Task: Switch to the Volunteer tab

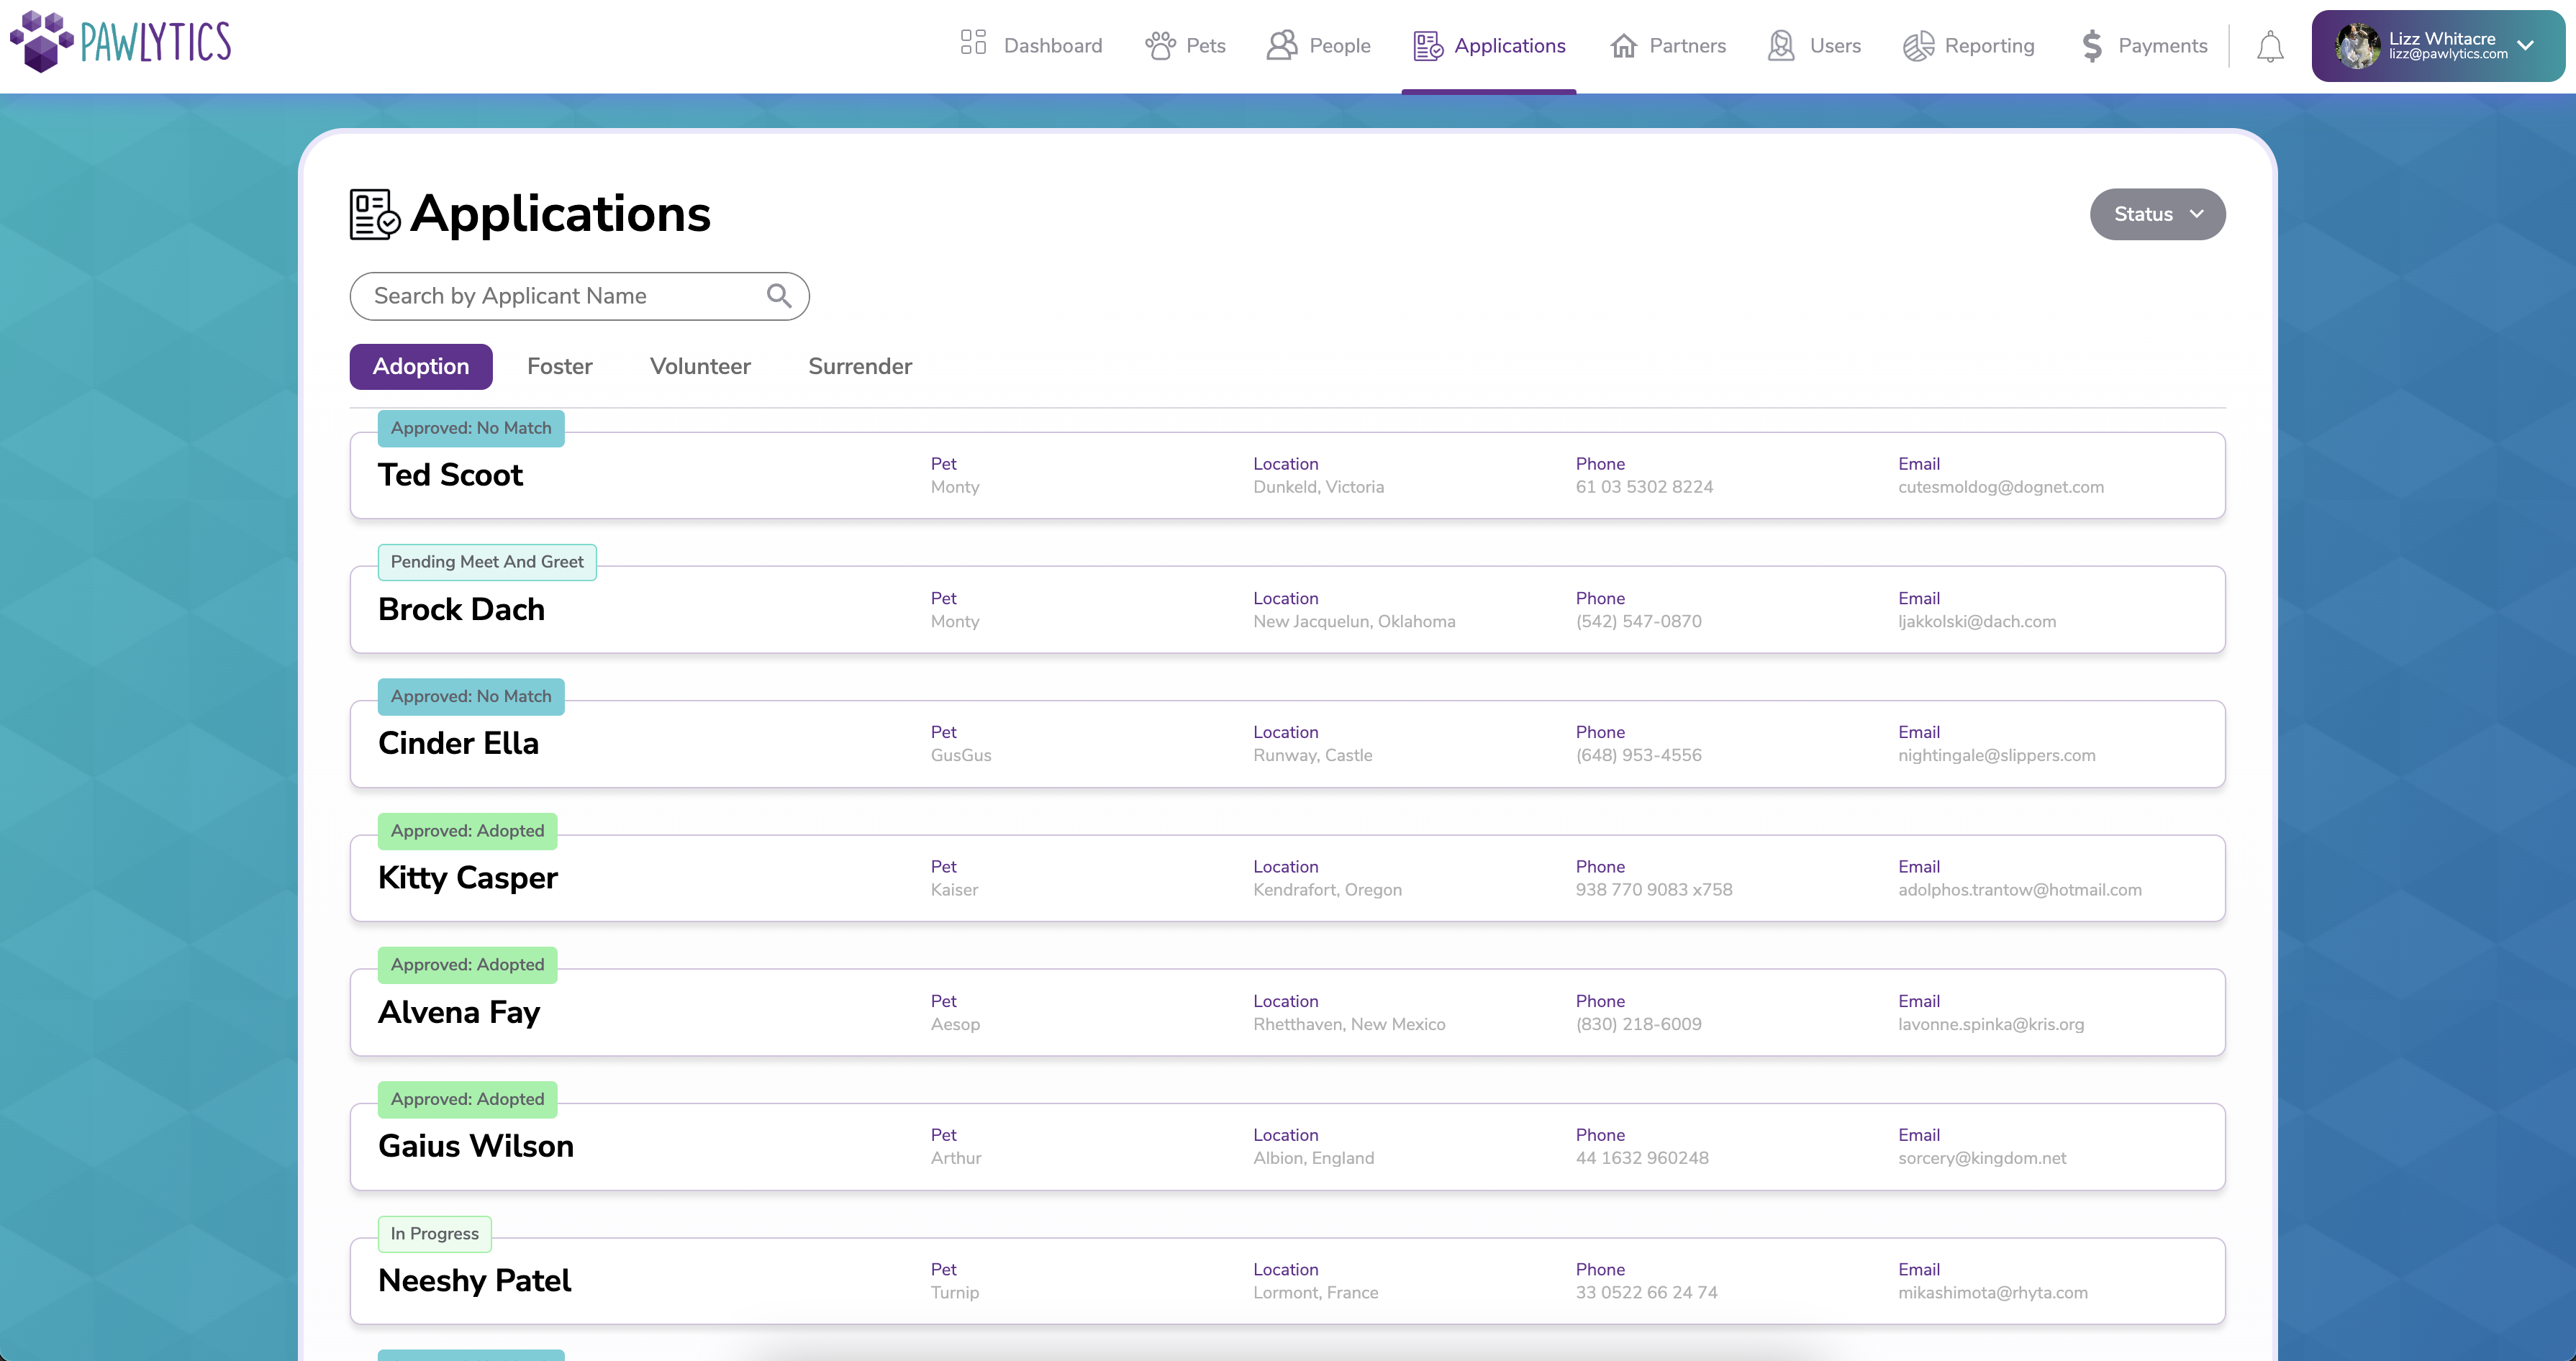Action: [700, 366]
